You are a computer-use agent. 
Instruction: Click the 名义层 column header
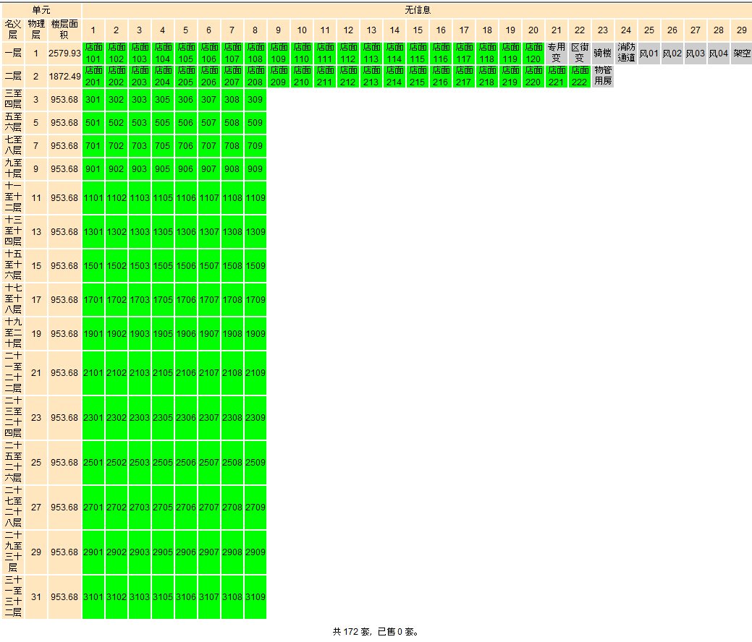click(x=13, y=30)
